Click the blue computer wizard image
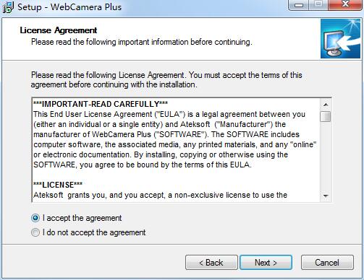The height and width of the screenshot is (280, 364). click(x=340, y=39)
